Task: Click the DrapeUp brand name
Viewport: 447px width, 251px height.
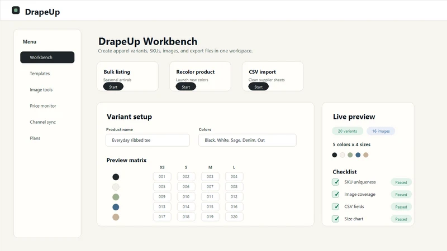Action: coord(42,12)
